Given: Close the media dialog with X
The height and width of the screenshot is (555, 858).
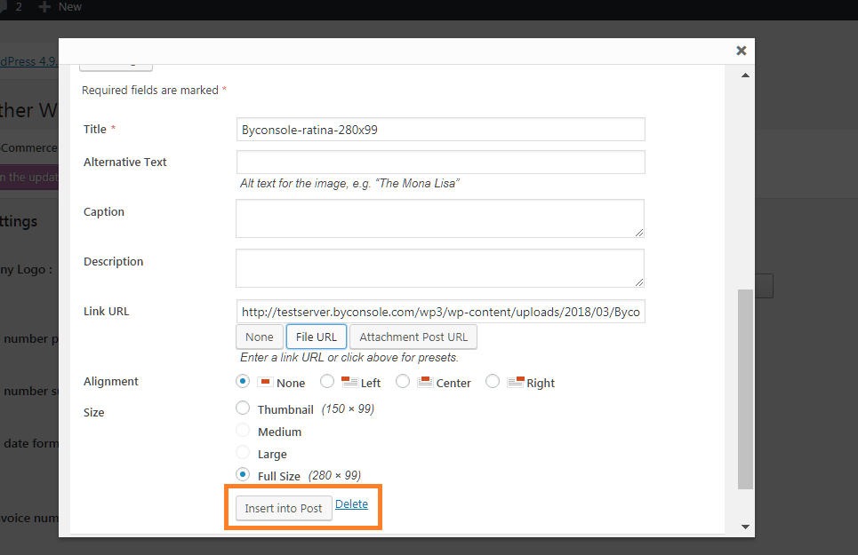Looking at the screenshot, I should 741,51.
